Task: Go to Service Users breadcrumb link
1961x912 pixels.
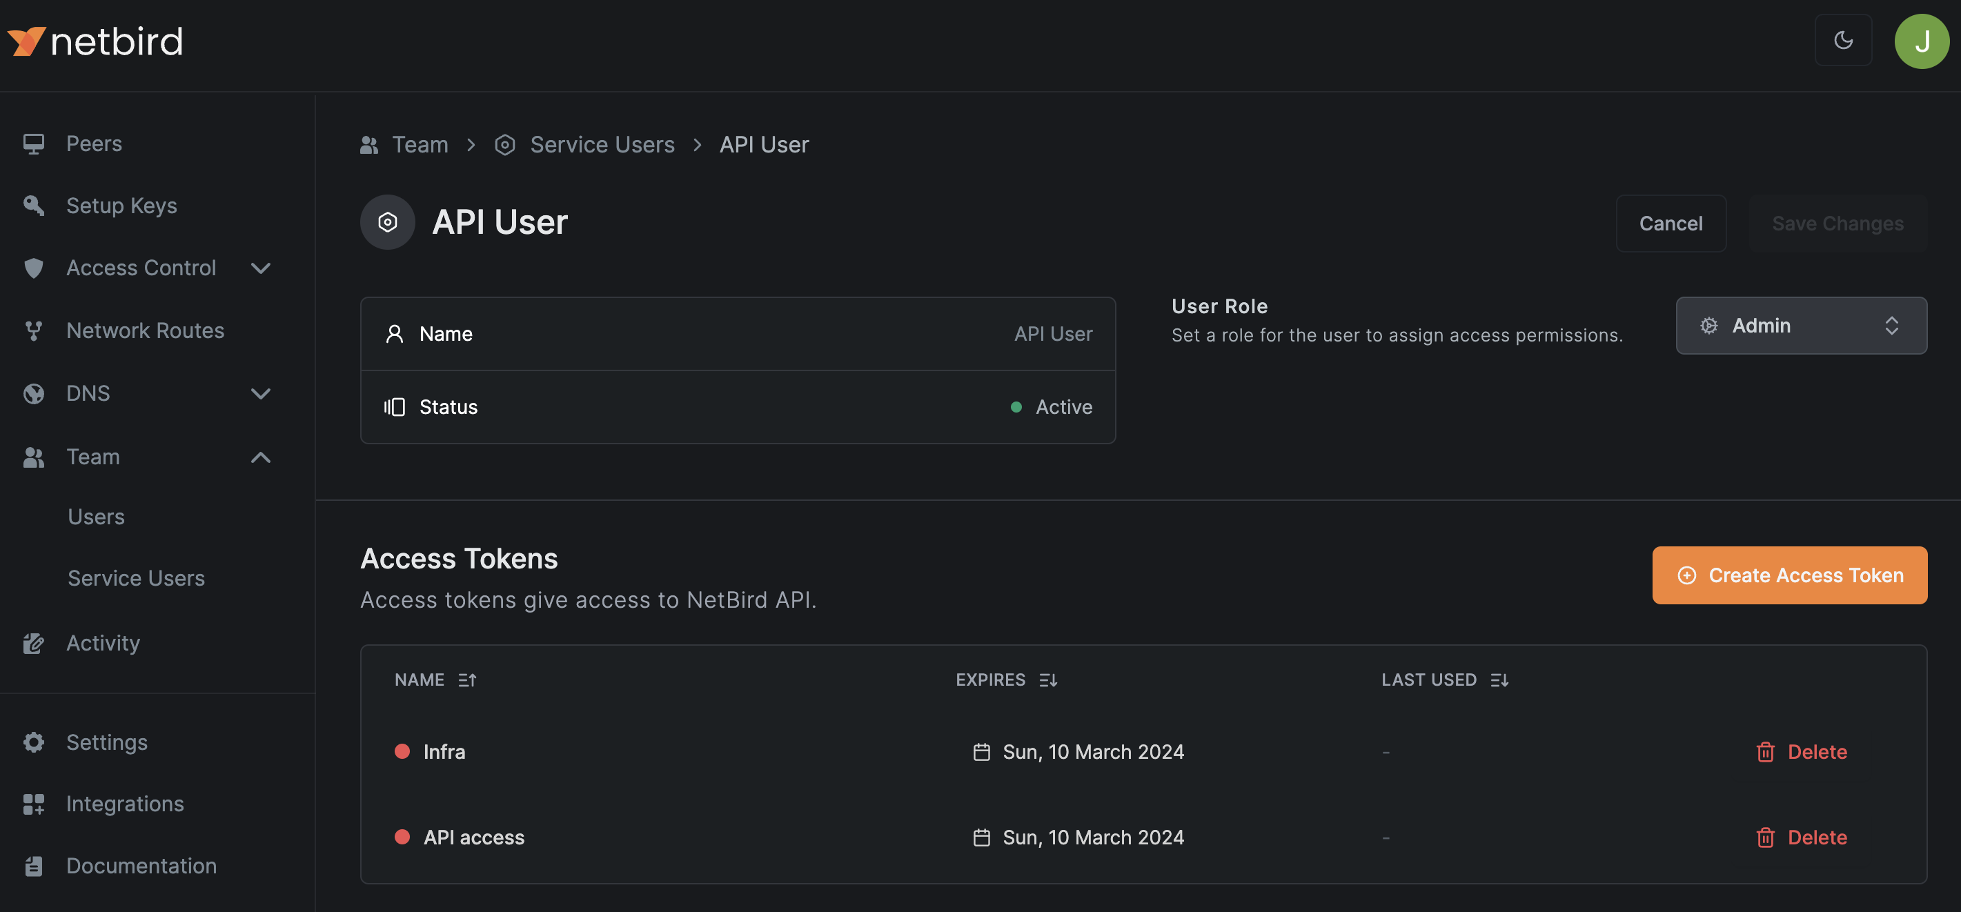Action: pos(602,145)
